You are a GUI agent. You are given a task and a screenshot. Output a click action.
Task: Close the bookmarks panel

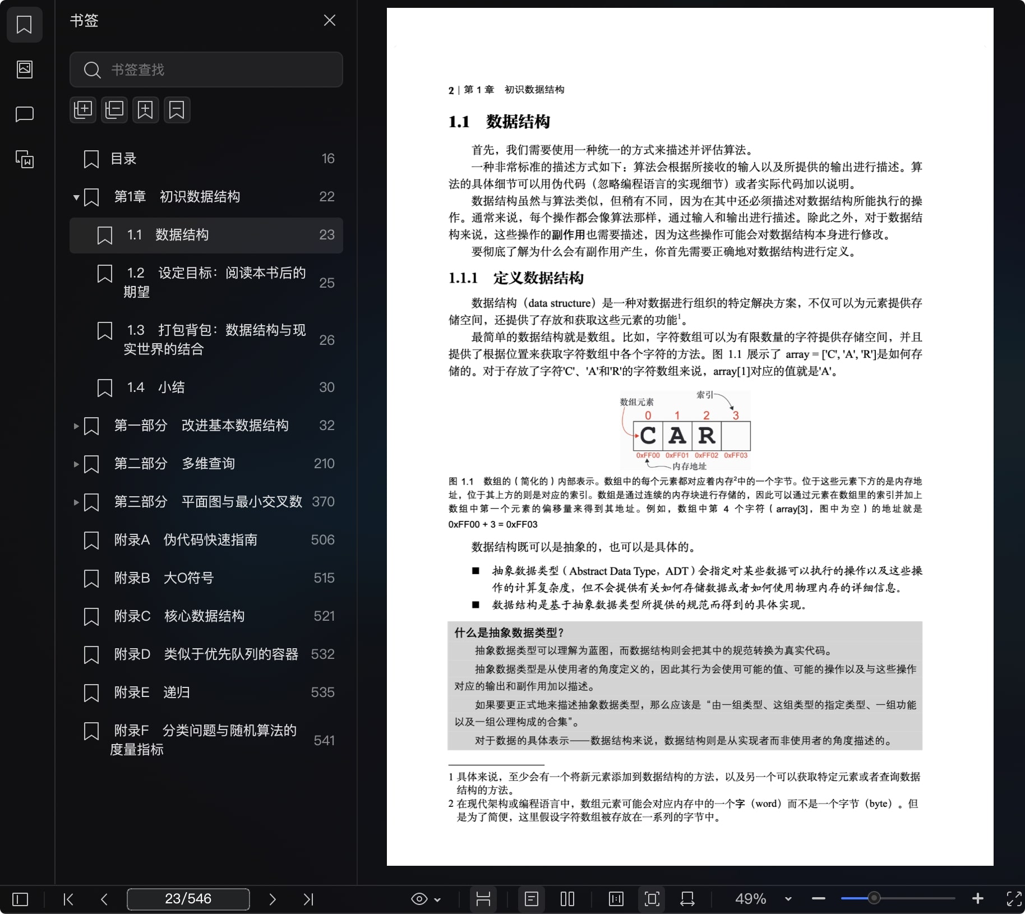[x=330, y=21]
